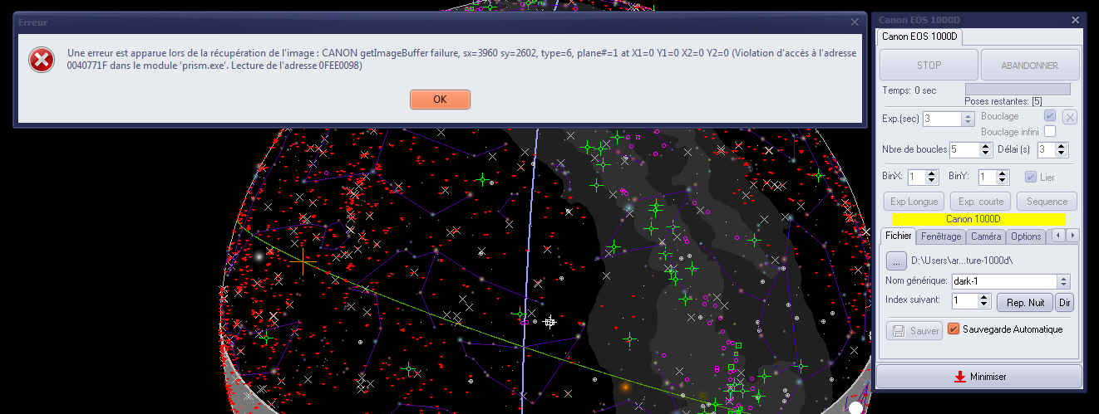The height and width of the screenshot is (414, 1099).
Task: Click the X button next to Bouclage
Action: (x=1070, y=117)
